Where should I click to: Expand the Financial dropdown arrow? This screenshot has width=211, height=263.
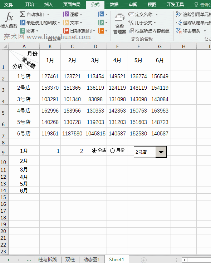37,31
